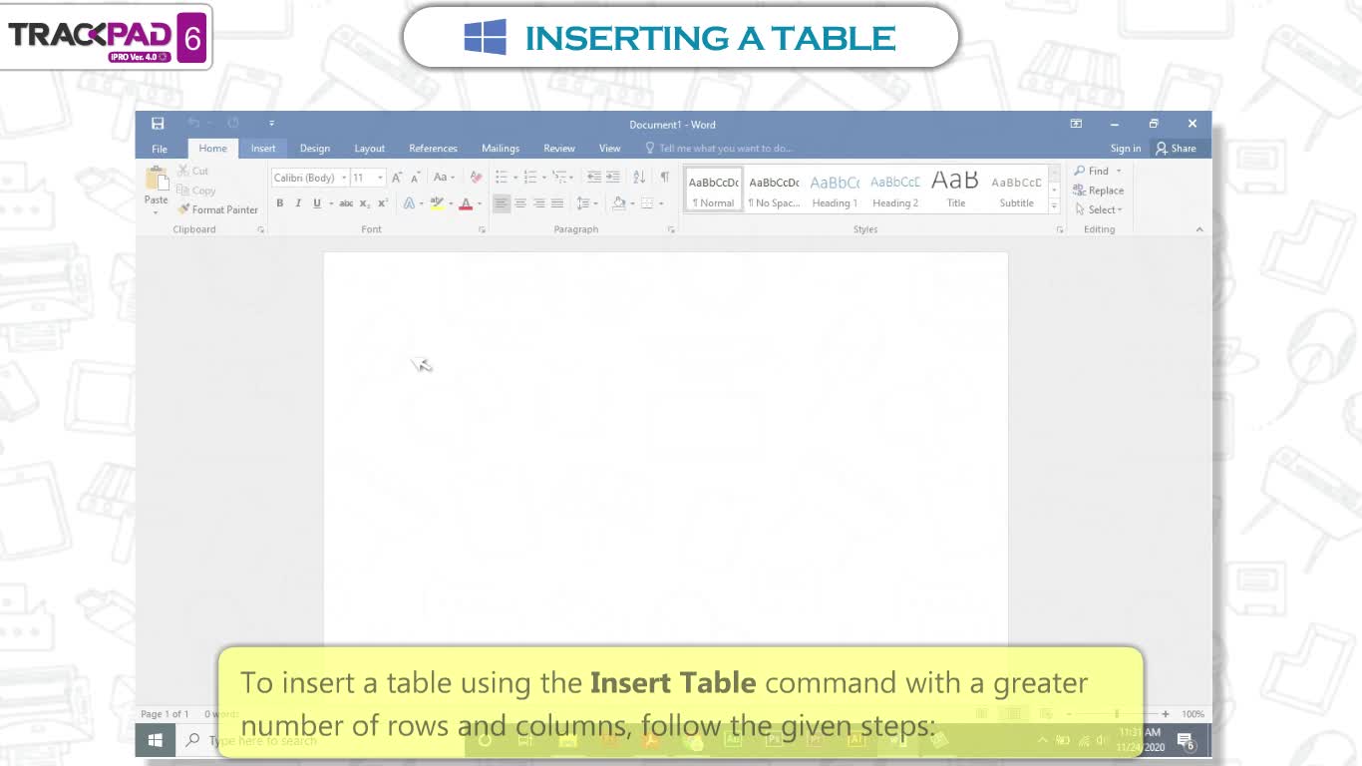Open the Numbering list dropdown arrow
This screenshot has height=766, width=1362.
(x=544, y=178)
